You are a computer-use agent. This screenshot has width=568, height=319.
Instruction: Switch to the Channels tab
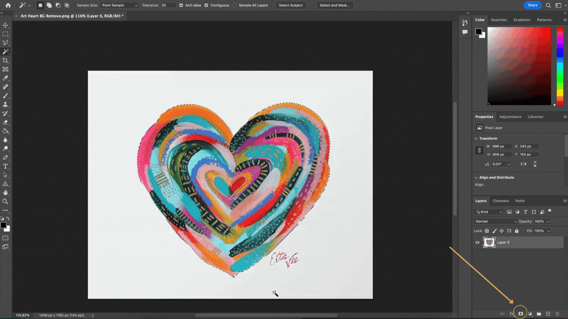pos(501,201)
